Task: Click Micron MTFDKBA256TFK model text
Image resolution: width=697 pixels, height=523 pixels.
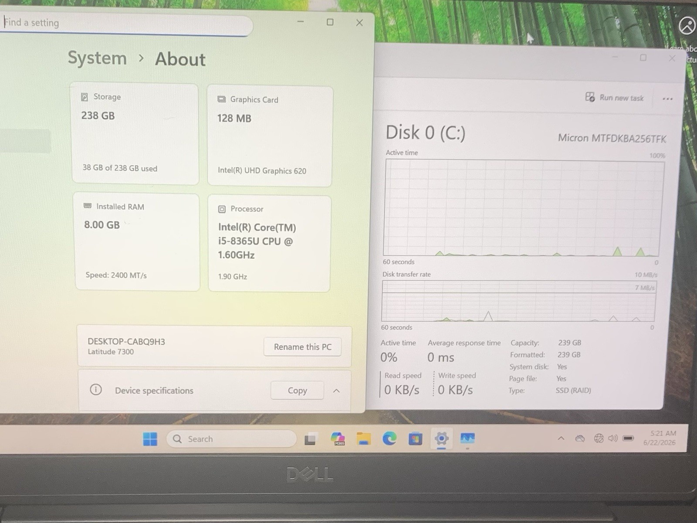Action: point(612,138)
